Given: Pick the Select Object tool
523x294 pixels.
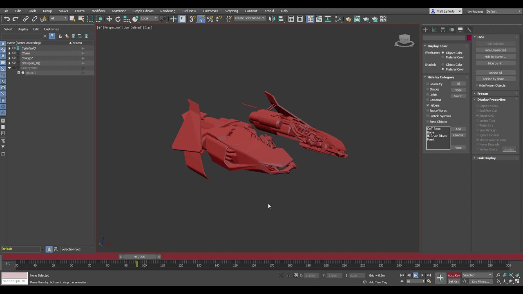Looking at the screenshot, I should [72, 19].
